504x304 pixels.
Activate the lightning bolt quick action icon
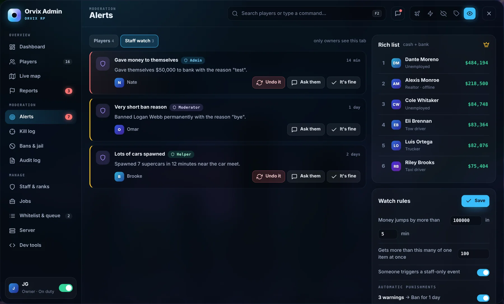pos(430,13)
